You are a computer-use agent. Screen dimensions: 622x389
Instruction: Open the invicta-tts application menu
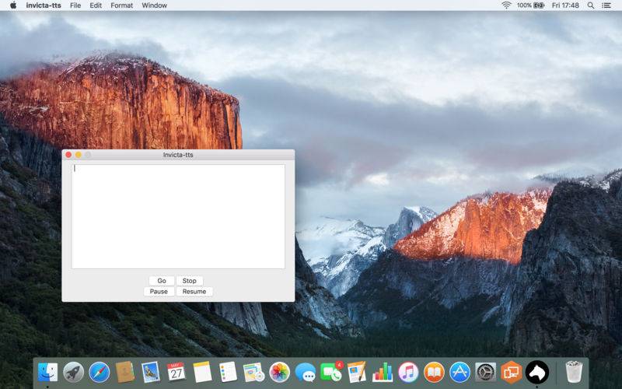point(44,5)
